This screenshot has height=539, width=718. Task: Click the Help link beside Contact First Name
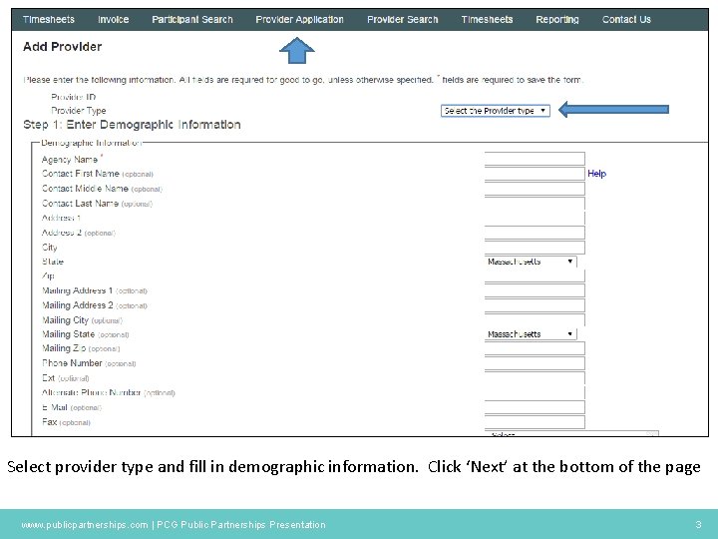point(596,174)
